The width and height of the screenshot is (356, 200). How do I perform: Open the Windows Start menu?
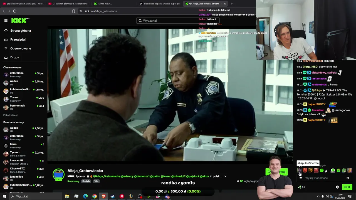pyautogui.click(x=4, y=196)
